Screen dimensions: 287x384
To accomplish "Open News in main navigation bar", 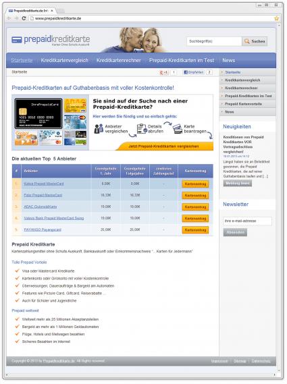I will pos(229,60).
